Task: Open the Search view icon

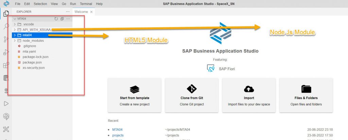Action: pyautogui.click(x=6, y=27)
